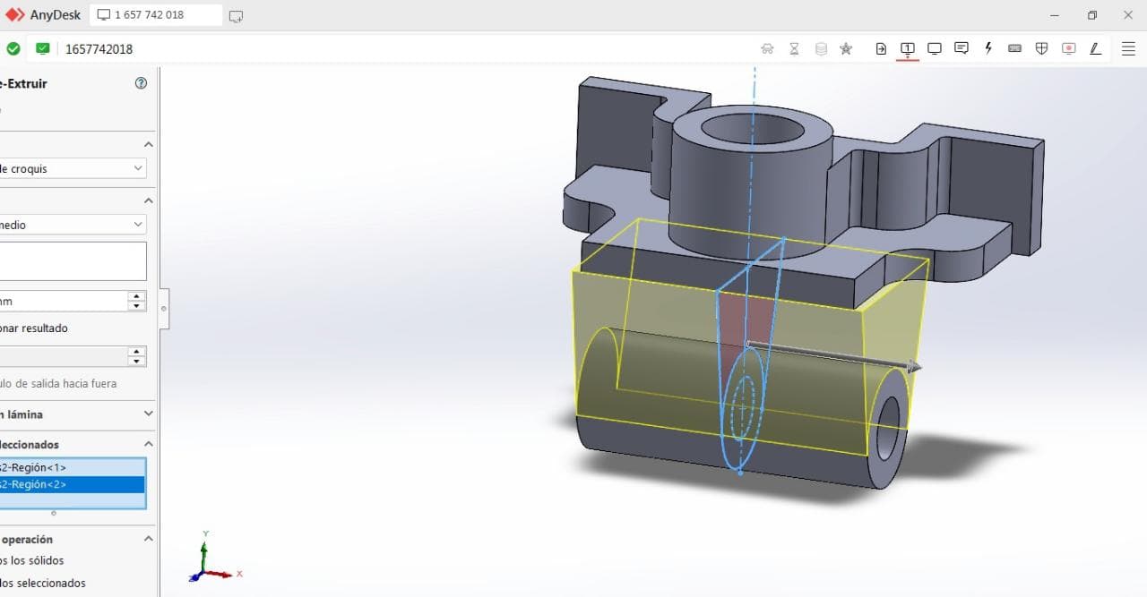Click the 1657742018 address field
1147x597 pixels.
pyautogui.click(x=99, y=49)
